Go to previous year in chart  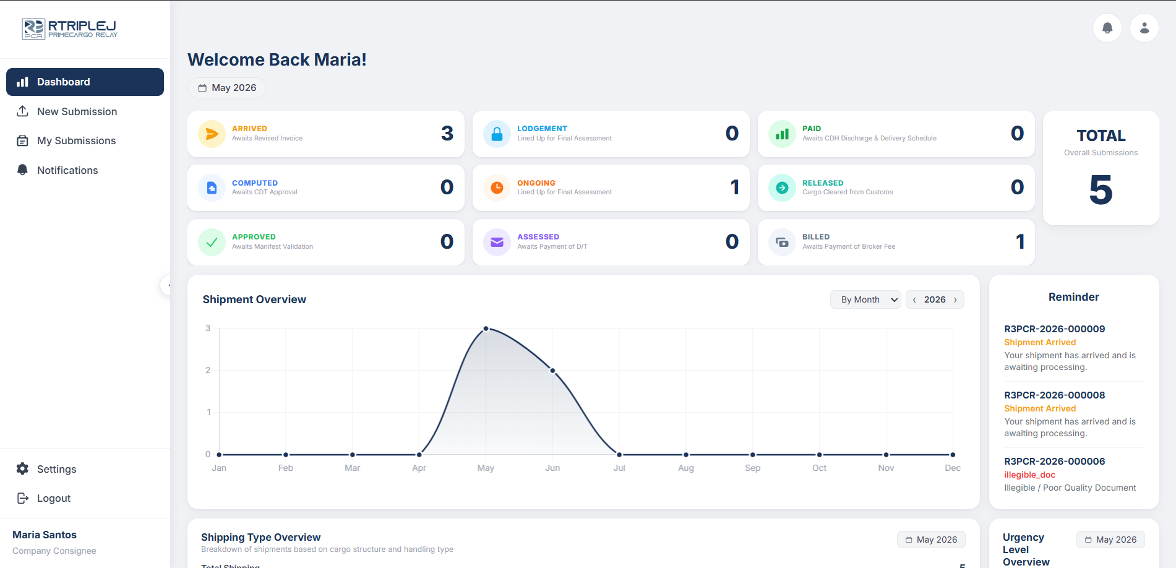[914, 299]
